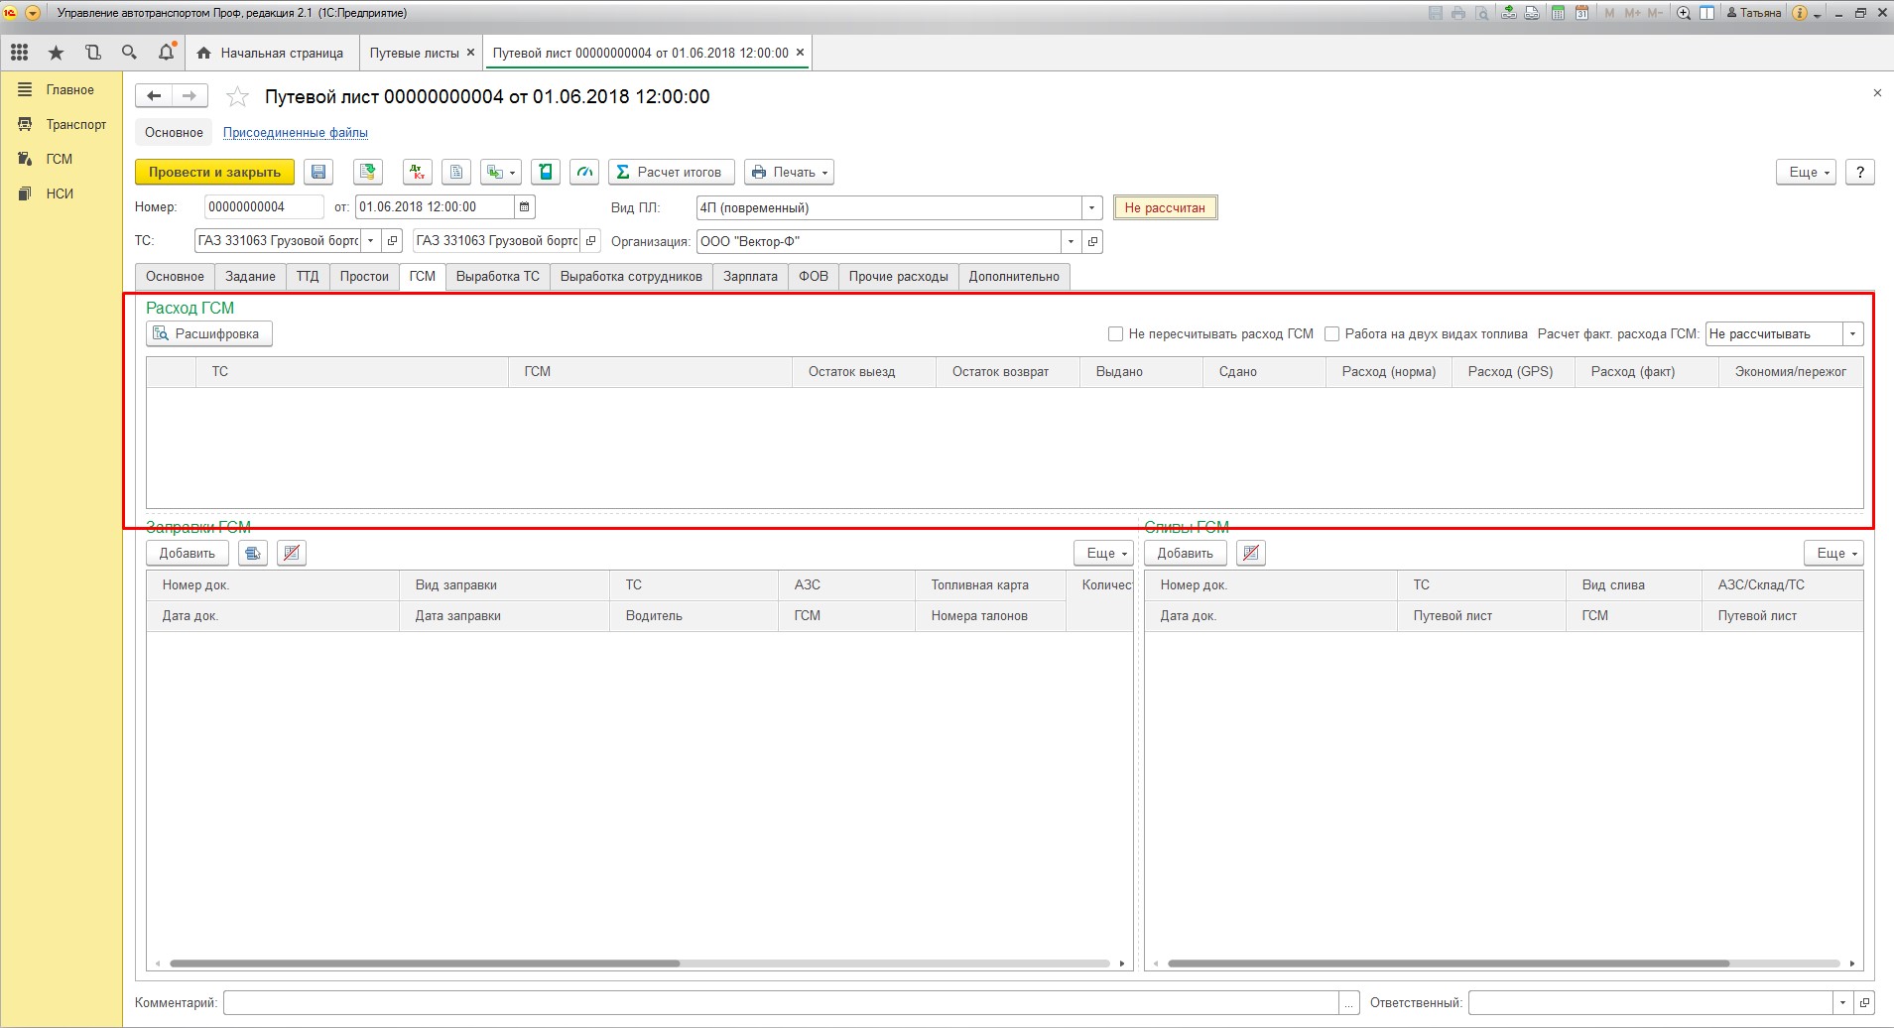1894x1028 pixels.
Task: Switch to the 'Выработка ТС' tab
Action: [497, 277]
